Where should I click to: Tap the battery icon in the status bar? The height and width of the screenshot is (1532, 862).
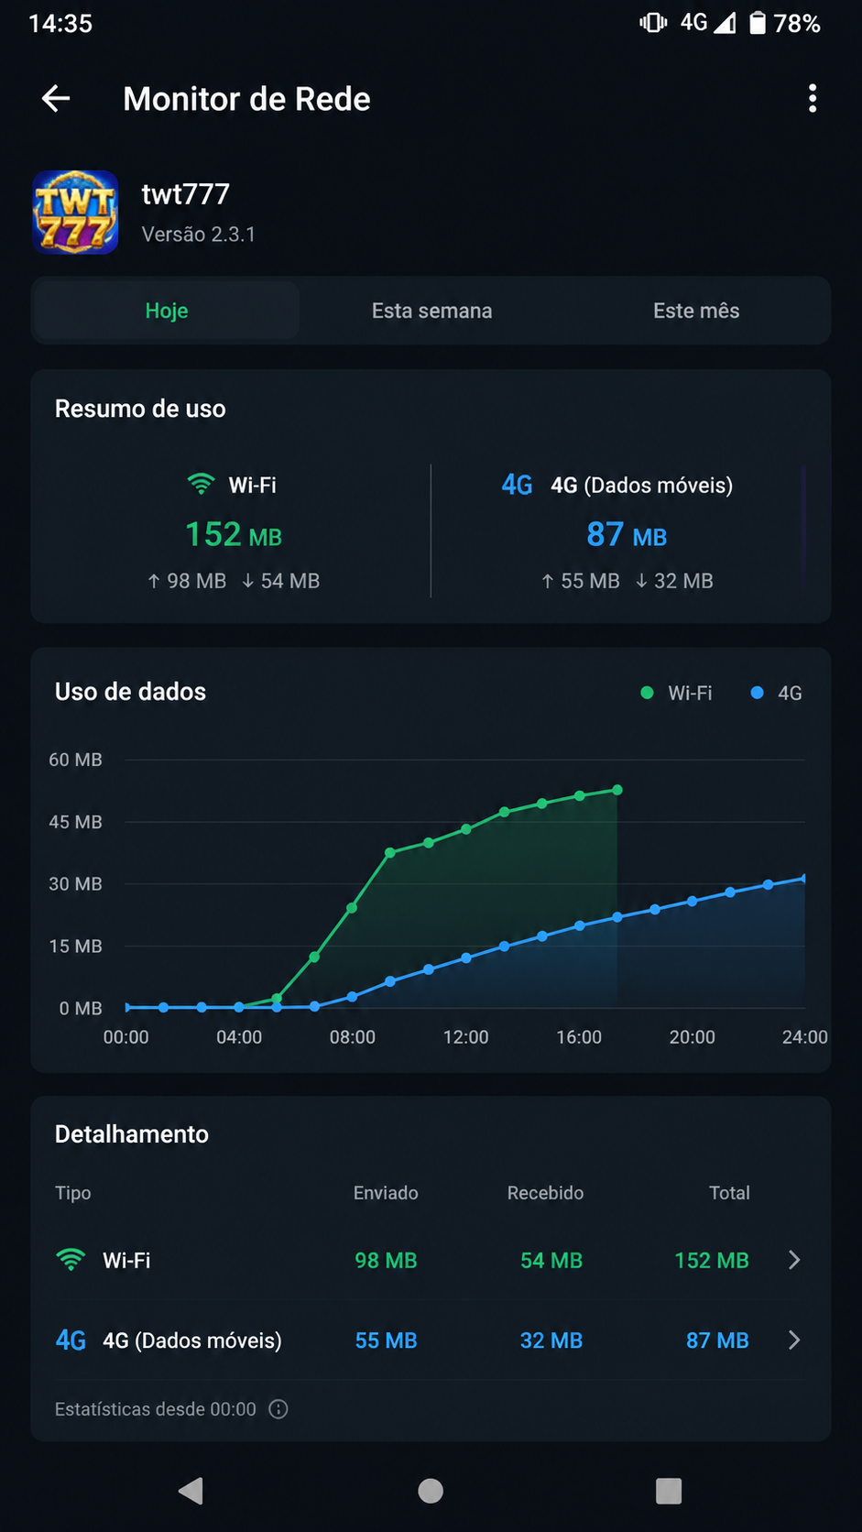click(x=758, y=23)
